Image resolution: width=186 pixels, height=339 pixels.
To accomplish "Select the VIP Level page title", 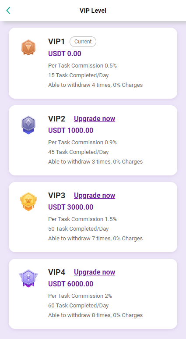I will click(x=93, y=11).
